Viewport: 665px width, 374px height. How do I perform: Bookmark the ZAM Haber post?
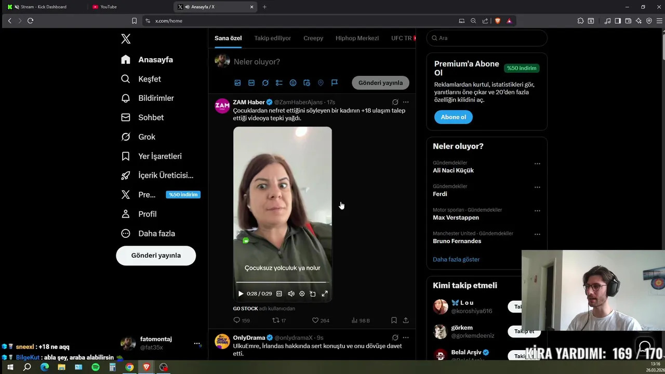[394, 320]
